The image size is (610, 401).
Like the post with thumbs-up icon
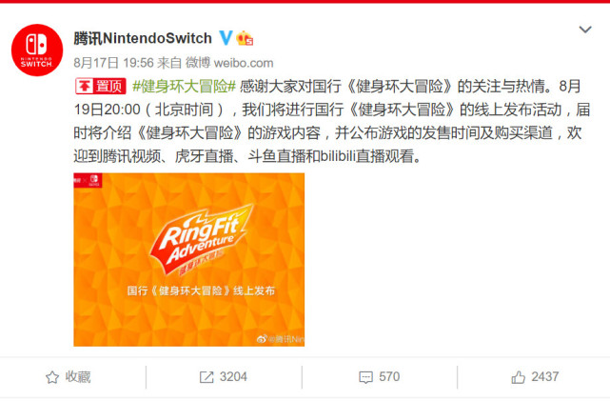[x=519, y=377]
